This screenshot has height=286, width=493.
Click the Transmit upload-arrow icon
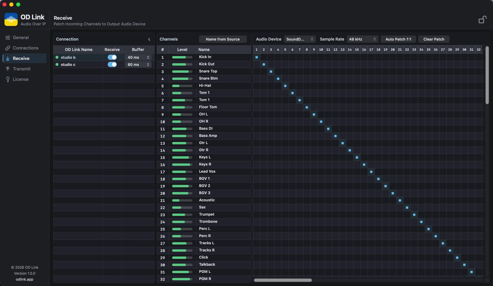[8, 69]
